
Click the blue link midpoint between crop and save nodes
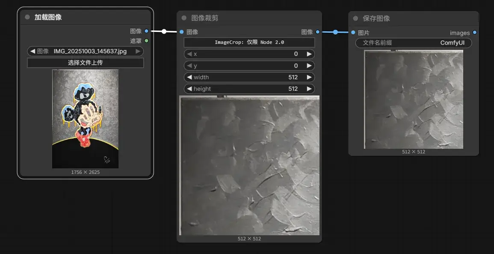335,32
